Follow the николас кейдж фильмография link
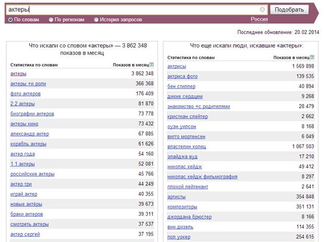This screenshot has height=242, width=326. coord(202,177)
